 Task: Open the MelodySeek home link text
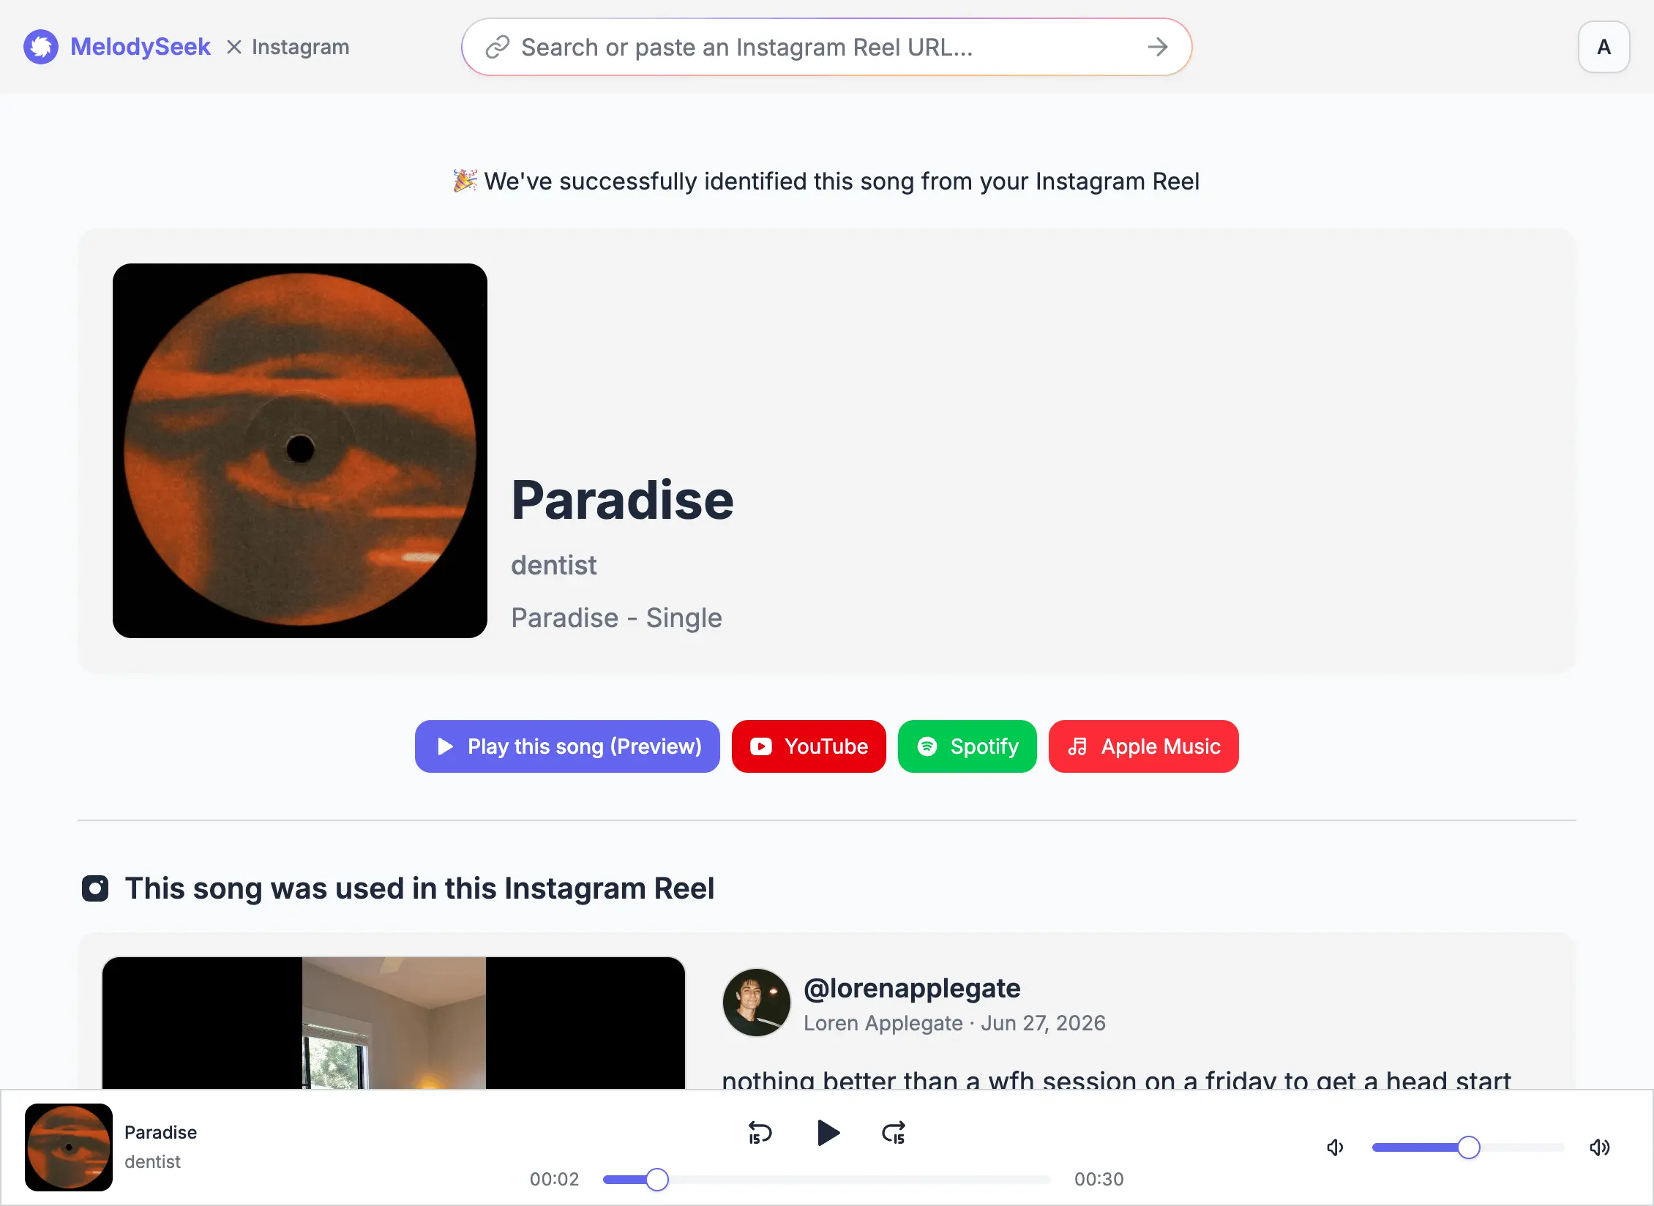click(140, 47)
